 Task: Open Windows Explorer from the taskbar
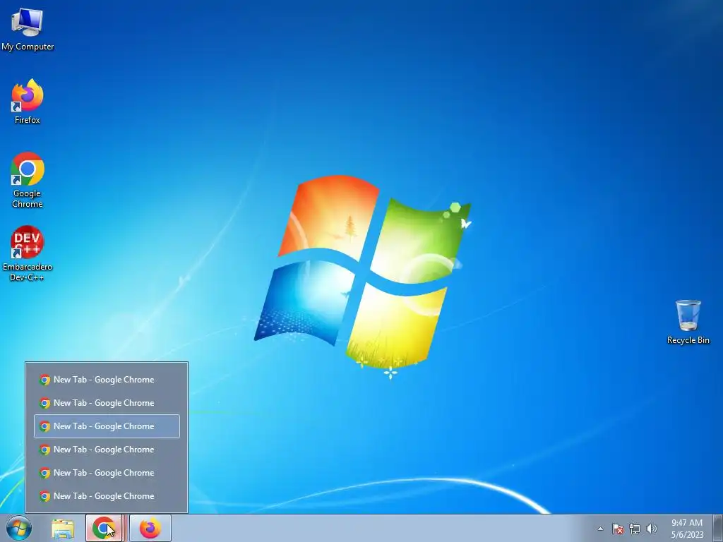point(63,529)
